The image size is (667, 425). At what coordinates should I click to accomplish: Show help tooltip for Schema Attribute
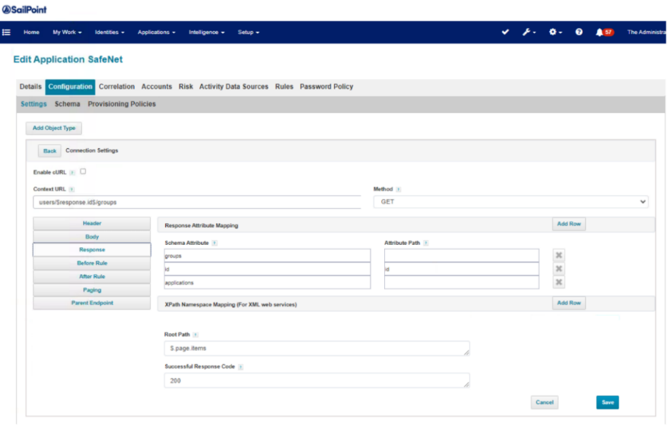click(214, 243)
